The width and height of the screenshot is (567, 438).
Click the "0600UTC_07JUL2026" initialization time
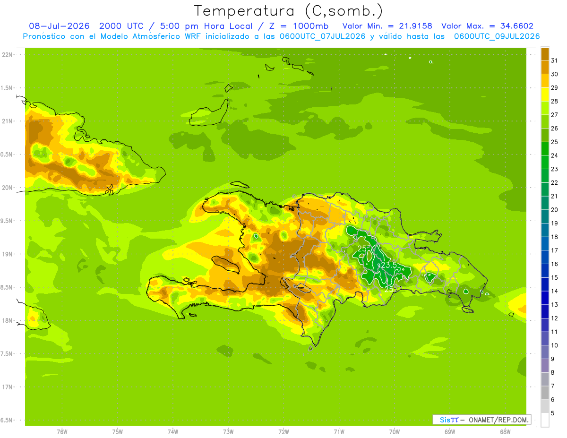323,36
